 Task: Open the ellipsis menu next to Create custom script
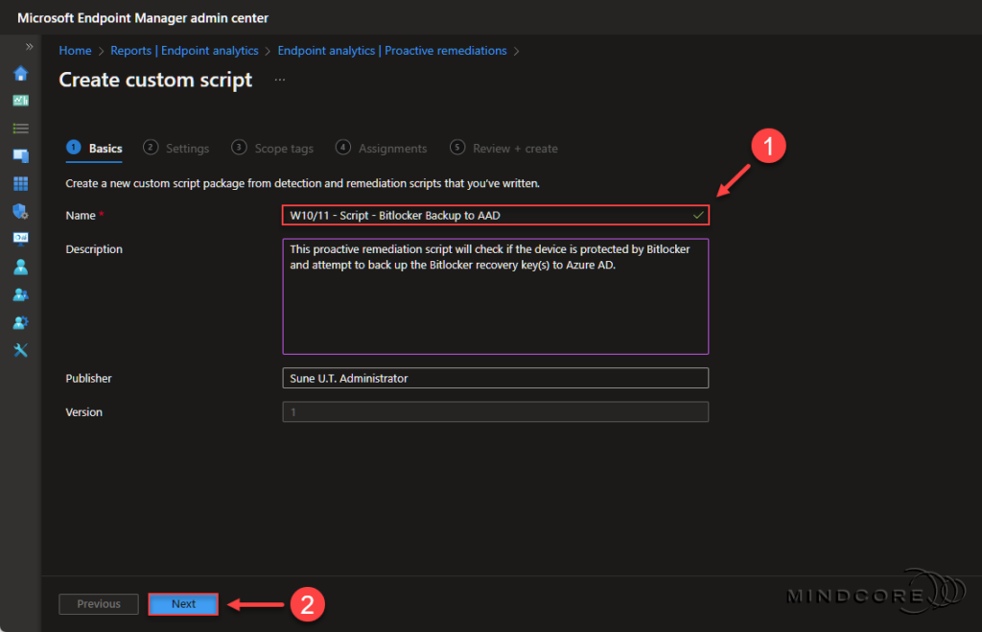pos(279,81)
